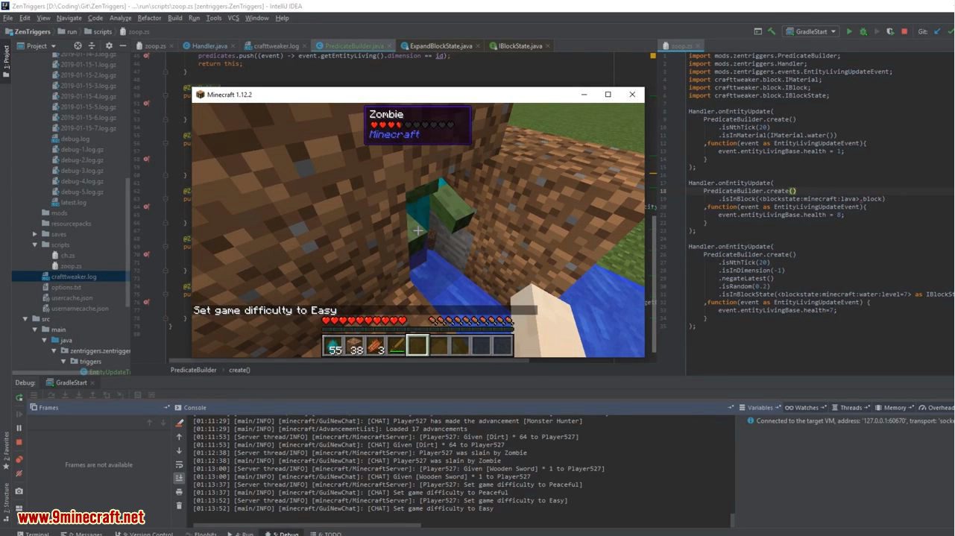Stop the debug session red square
Image resolution: width=955 pixels, height=536 pixels.
[19, 442]
